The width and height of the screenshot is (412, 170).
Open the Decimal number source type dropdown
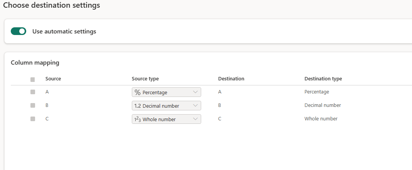point(166,106)
